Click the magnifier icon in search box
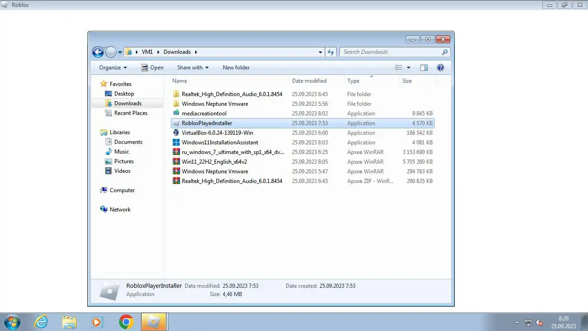 [x=445, y=52]
